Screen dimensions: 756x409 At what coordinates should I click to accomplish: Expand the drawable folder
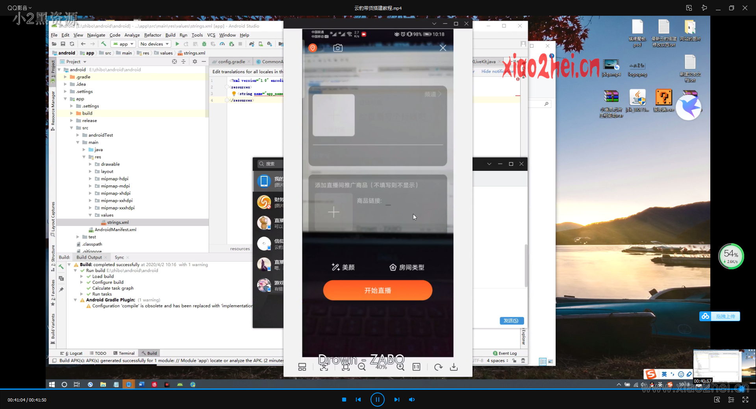click(90, 164)
